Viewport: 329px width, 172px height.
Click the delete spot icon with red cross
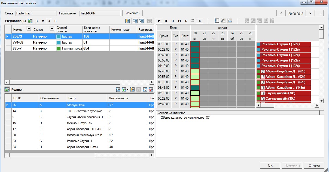pos(151,89)
